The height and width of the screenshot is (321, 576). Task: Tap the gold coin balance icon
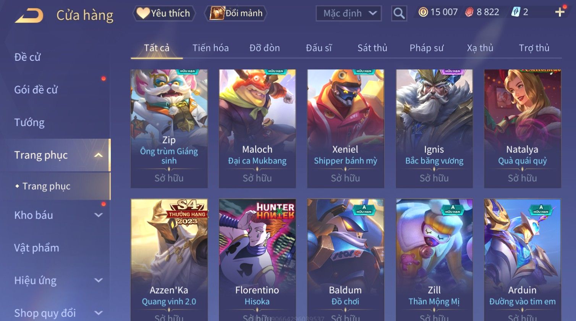(x=423, y=12)
